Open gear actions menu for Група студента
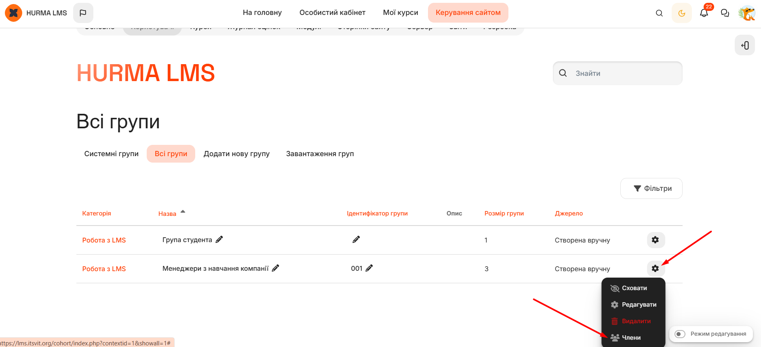Image resolution: width=761 pixels, height=347 pixels. tap(656, 240)
